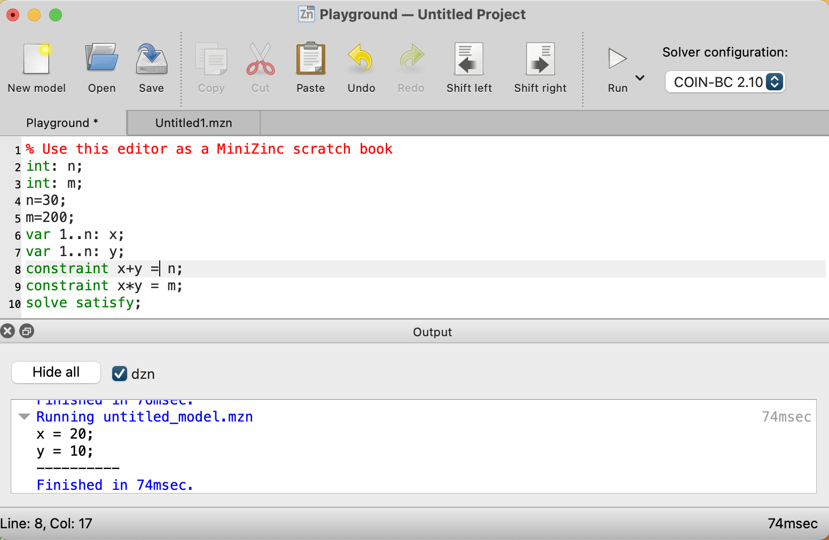Image resolution: width=829 pixels, height=540 pixels.
Task: Place cursor on line 'int: m;'
Action: click(x=54, y=184)
